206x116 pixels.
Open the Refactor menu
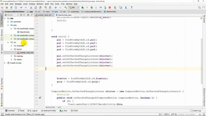click(x=40, y=4)
